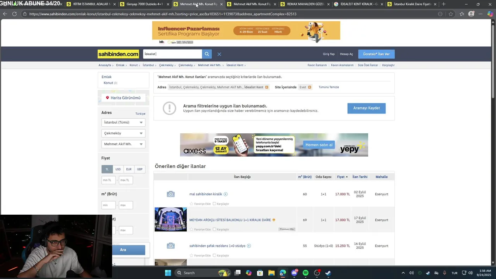The height and width of the screenshot is (279, 496).
Task: Open Spotify from the taskbar
Action: 305,273
